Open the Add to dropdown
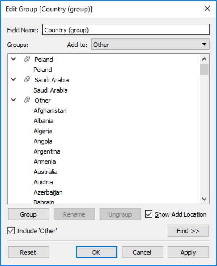217x266 pixels. tap(150, 44)
